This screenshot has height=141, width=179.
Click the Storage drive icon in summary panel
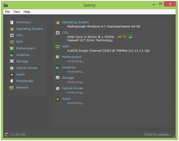coord(58,78)
